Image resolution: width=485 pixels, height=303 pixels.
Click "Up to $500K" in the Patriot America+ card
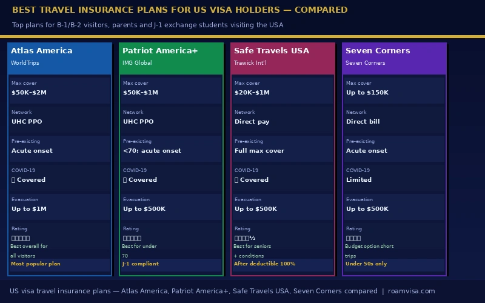(144, 208)
